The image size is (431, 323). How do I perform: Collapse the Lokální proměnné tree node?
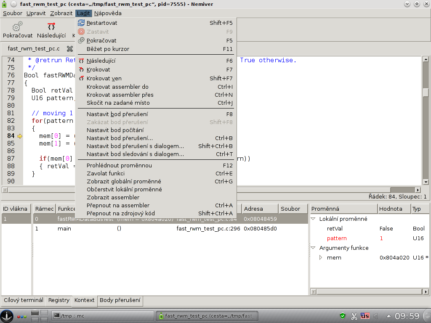313,219
